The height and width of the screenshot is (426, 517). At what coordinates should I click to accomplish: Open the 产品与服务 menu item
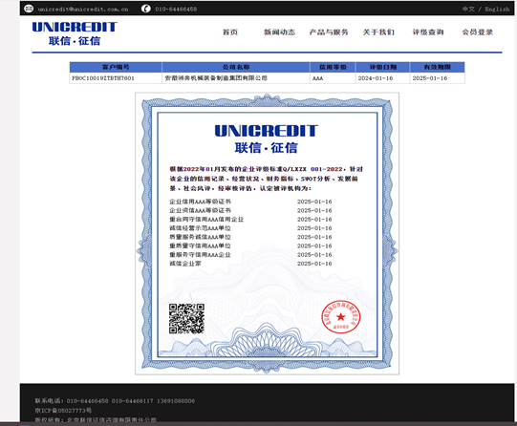pyautogui.click(x=329, y=32)
